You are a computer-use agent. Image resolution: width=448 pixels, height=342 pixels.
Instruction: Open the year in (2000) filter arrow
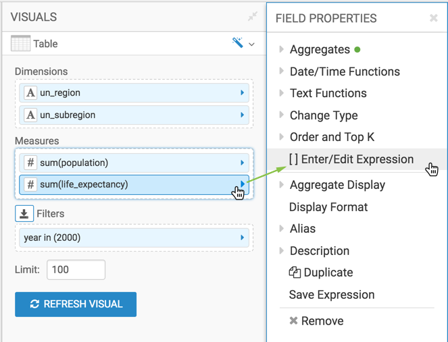pyautogui.click(x=242, y=238)
